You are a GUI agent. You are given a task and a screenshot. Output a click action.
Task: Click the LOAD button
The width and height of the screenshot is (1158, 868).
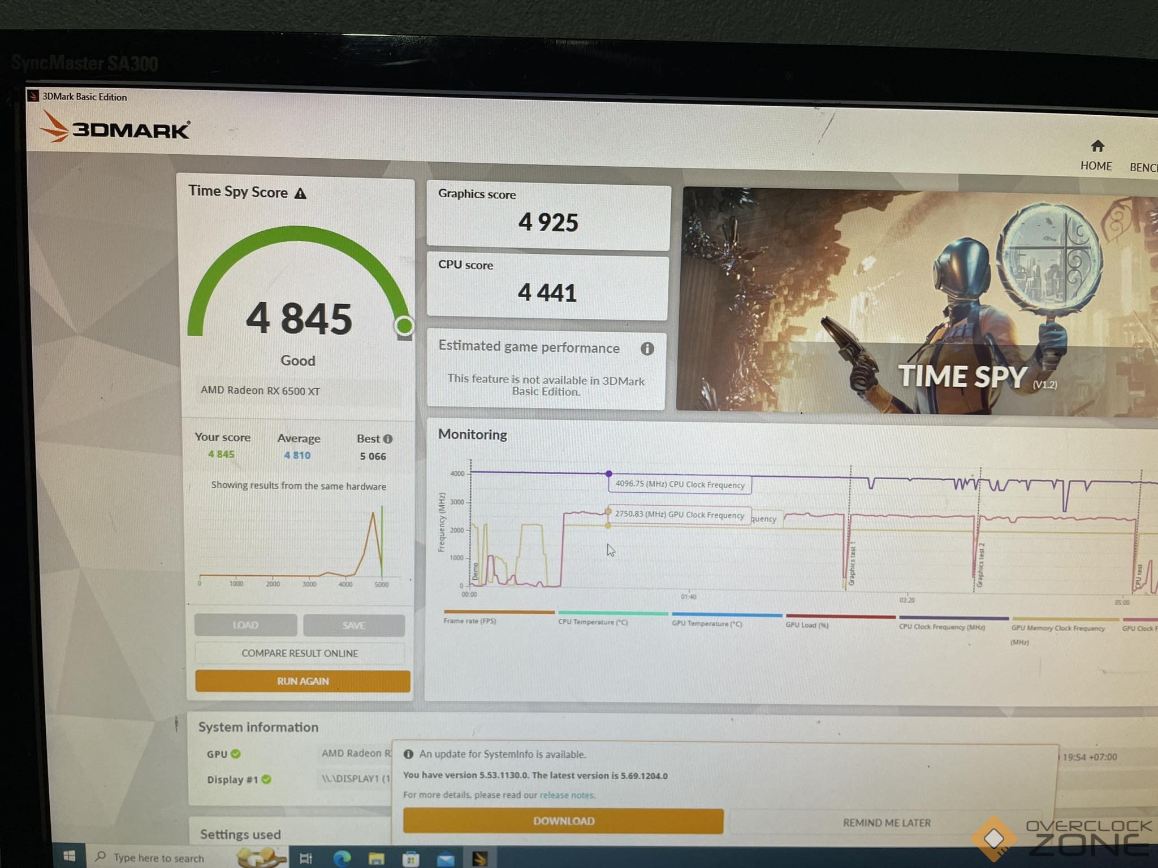tap(245, 625)
